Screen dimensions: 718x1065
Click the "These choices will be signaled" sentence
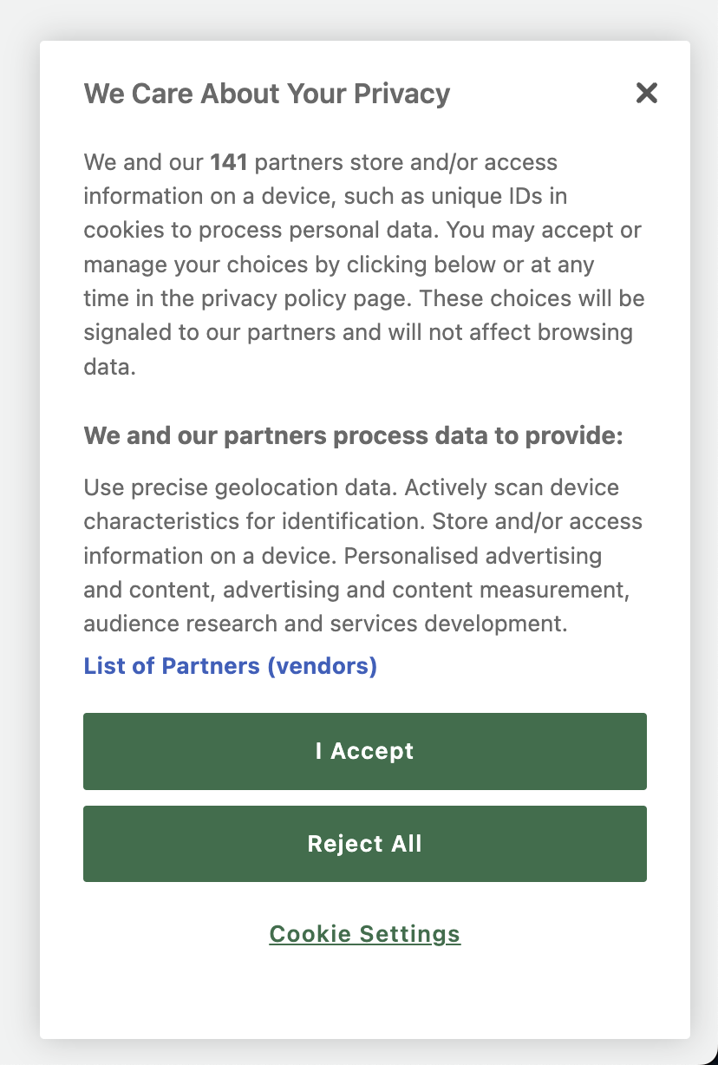pos(362,316)
